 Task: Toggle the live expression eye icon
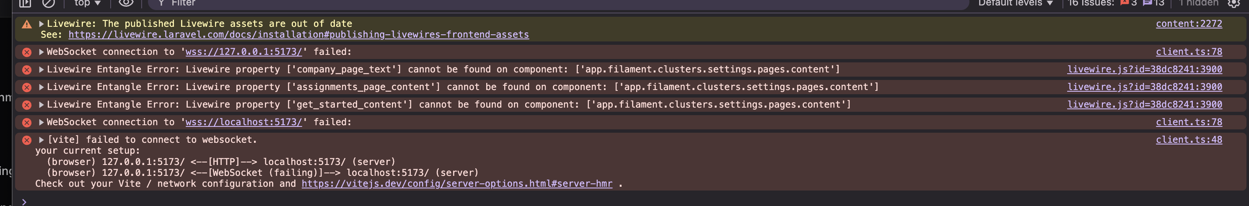point(126,3)
